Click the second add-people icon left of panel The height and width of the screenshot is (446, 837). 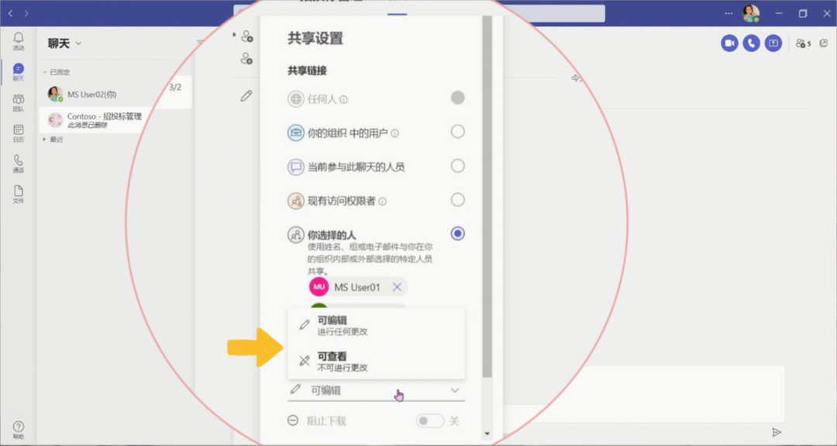tap(246, 59)
